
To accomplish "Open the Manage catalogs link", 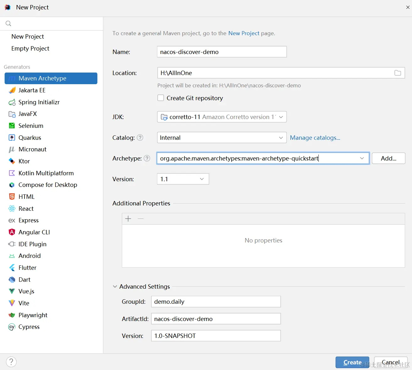I will pos(315,138).
